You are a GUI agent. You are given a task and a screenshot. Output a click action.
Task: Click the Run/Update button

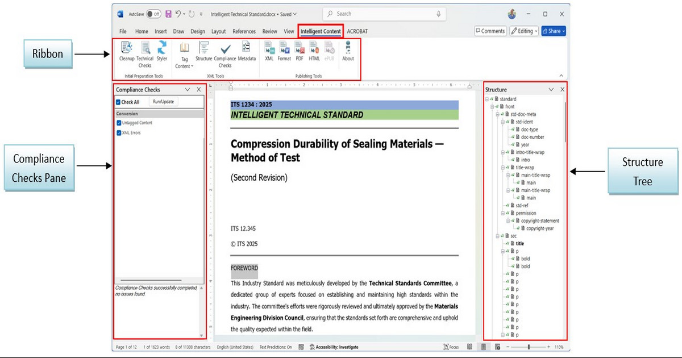pos(164,102)
